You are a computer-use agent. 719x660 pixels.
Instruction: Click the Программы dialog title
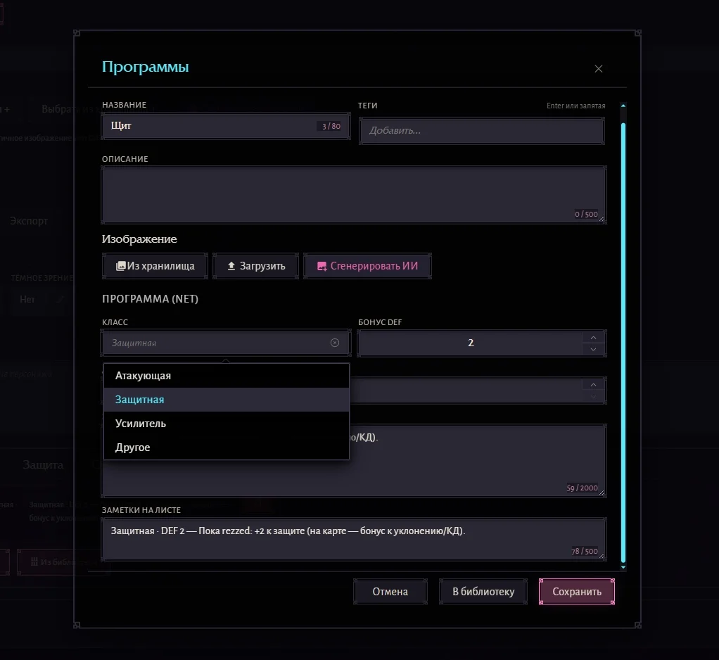[x=146, y=67]
